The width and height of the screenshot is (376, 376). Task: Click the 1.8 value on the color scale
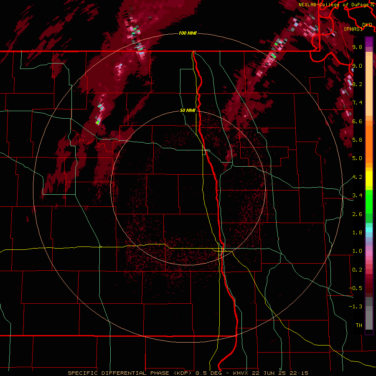(x=357, y=233)
